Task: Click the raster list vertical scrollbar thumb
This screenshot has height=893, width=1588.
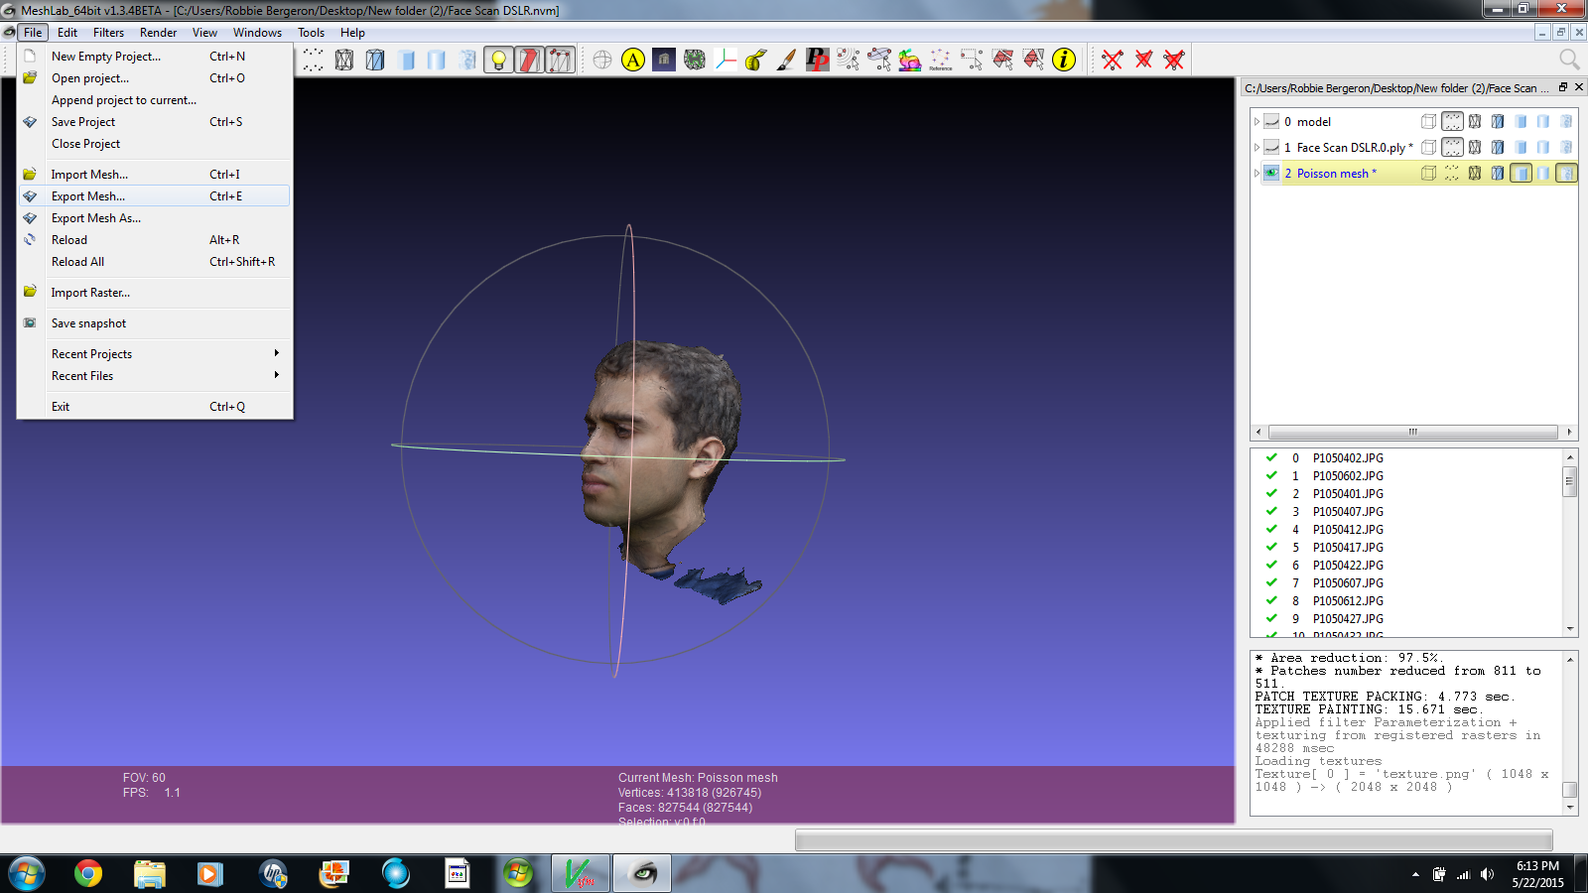Action: pyautogui.click(x=1570, y=481)
